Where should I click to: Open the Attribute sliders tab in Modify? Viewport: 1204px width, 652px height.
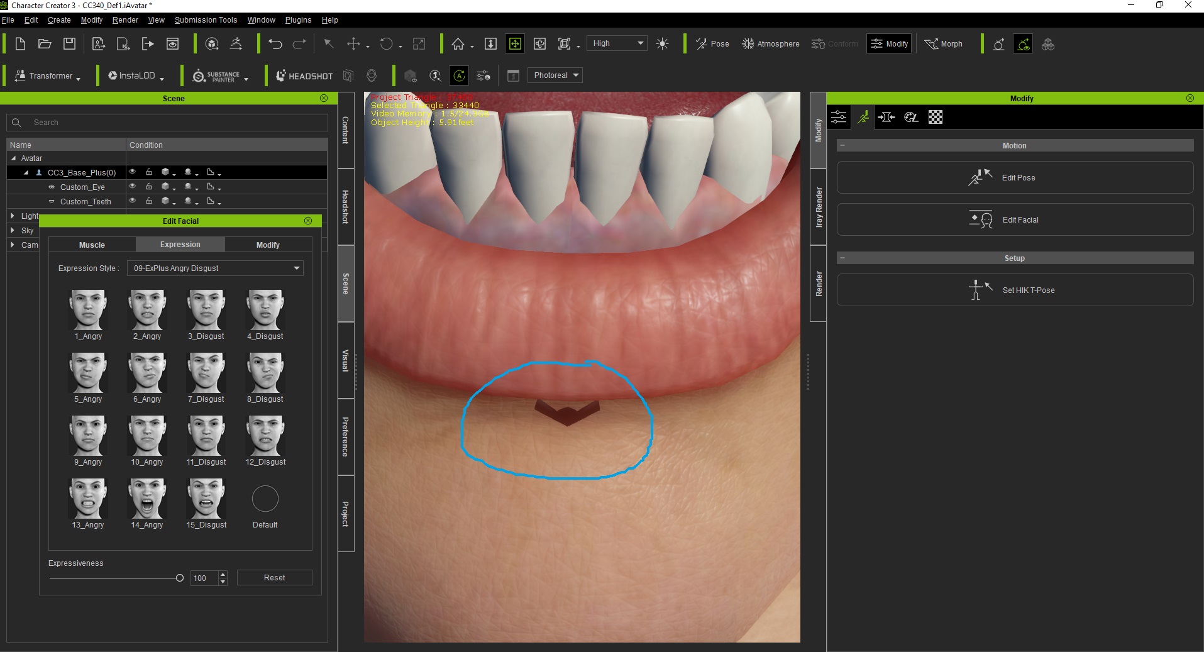pos(839,117)
